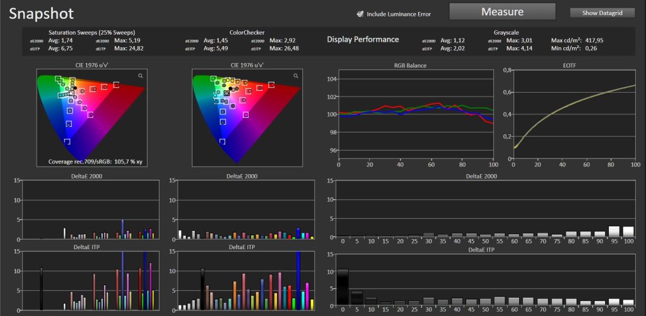Screen dimensions: 646x316
Task: Zoom the saturation sweeps CIE chart magnifier
Action: point(141,76)
